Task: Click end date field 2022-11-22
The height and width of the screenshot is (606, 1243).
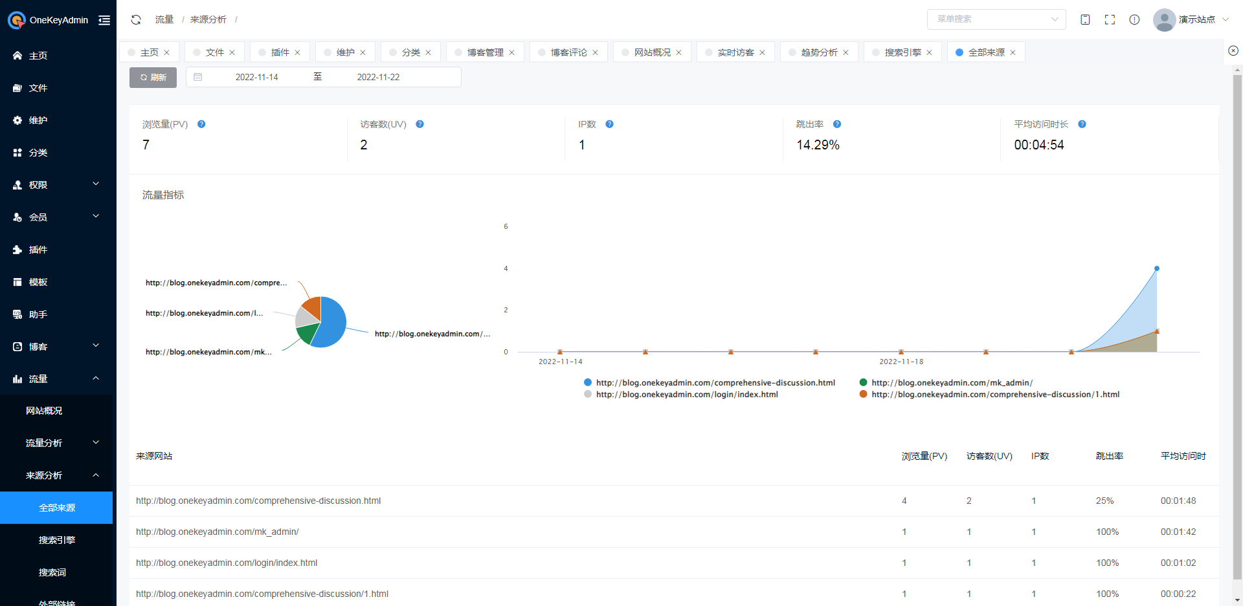Action: pos(378,77)
